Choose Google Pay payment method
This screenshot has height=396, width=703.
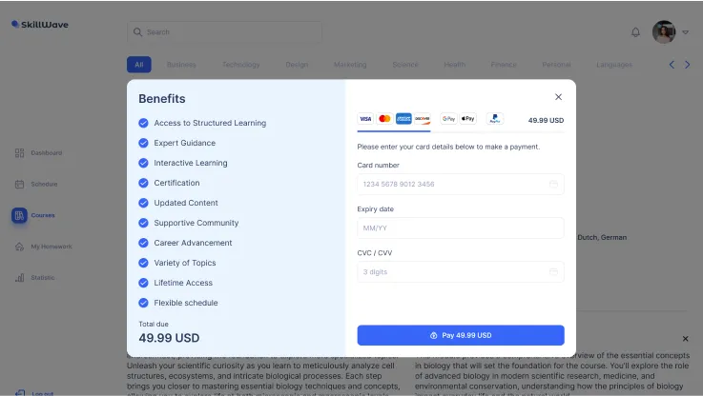(x=449, y=119)
